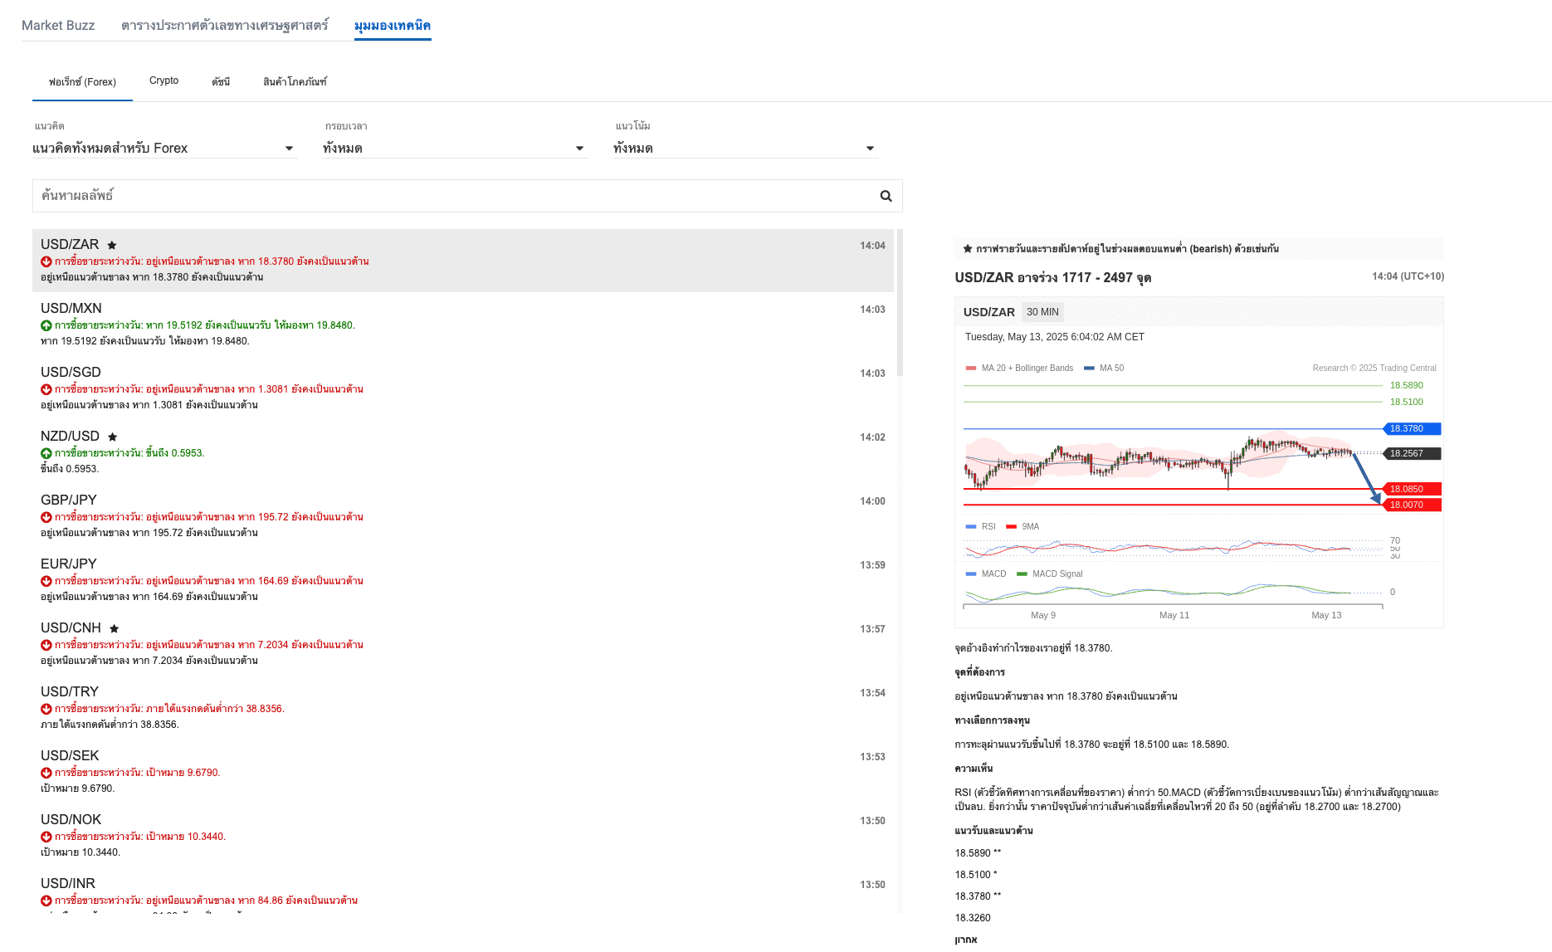Click the red down-arrow icon under USD/NOK
Image resolution: width=1552 pixels, height=952 pixels.
pos(46,837)
